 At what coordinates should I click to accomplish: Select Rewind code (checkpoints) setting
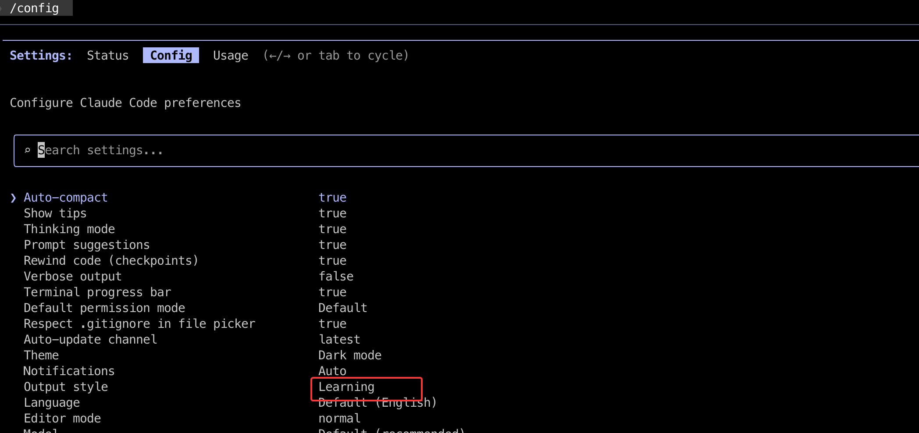[111, 261]
